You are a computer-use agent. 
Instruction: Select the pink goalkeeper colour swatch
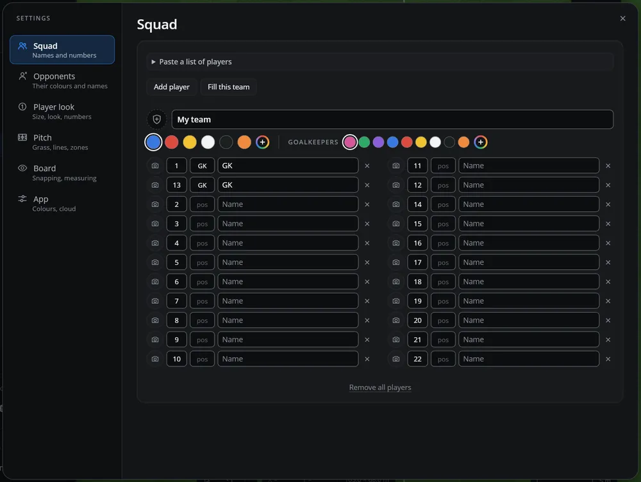[x=350, y=142]
